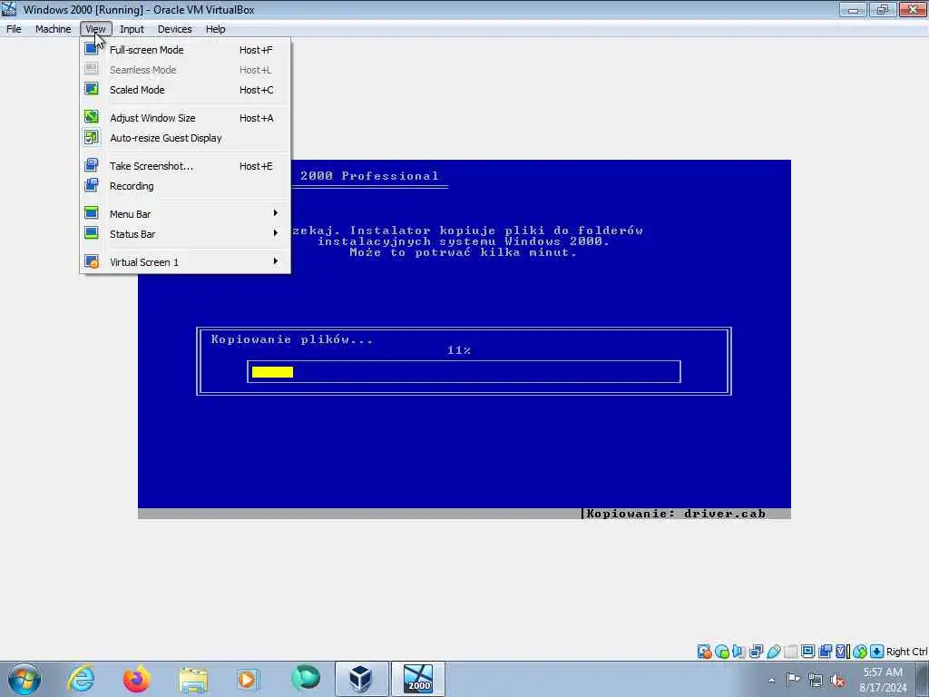Click the hard disk activity icon in status bar

click(704, 652)
